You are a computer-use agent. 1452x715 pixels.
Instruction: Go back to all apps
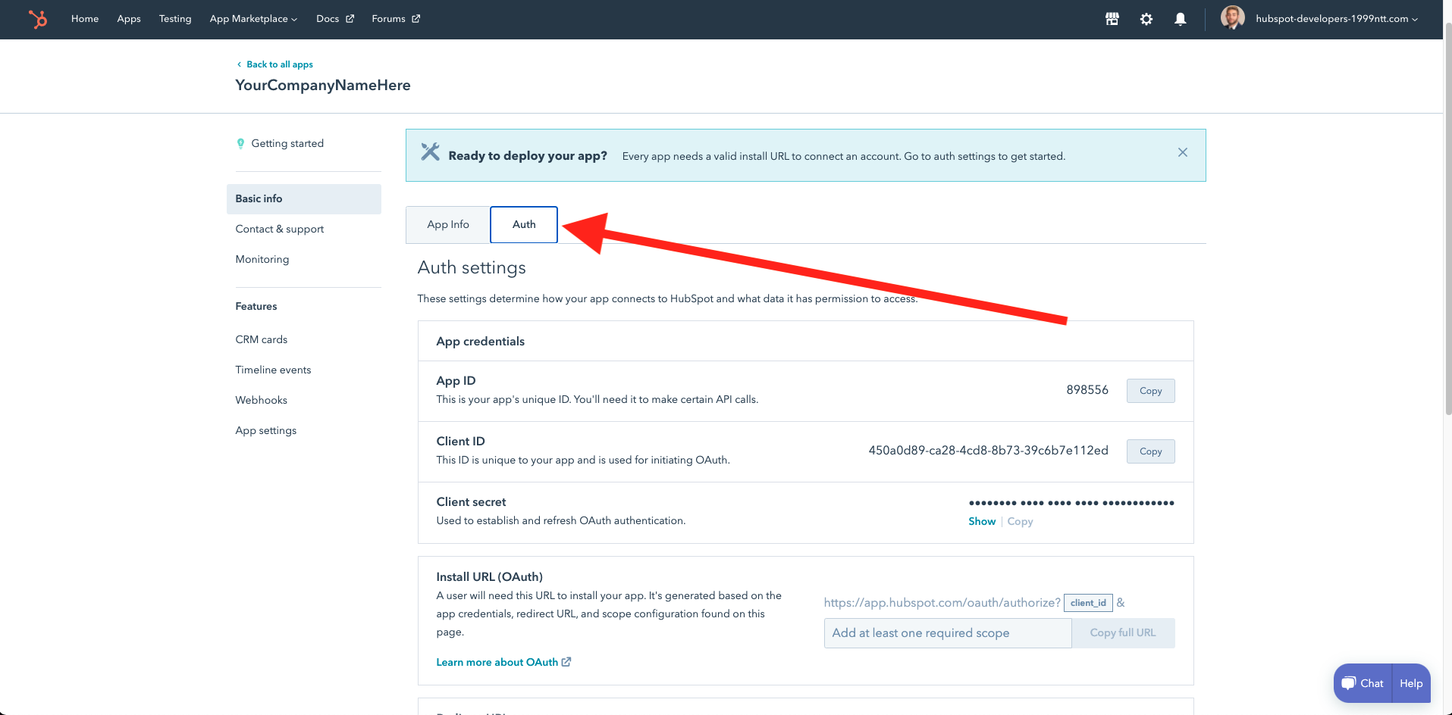pos(279,64)
